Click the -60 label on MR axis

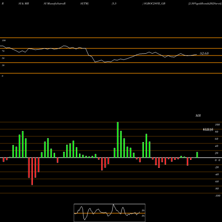pos(217,182)
